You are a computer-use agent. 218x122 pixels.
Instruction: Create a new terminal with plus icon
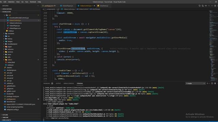point(207,83)
